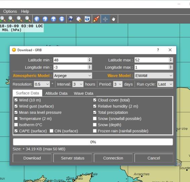
Task: Enable Snow (snowfall possible) checkbox
Action: tap(95, 119)
